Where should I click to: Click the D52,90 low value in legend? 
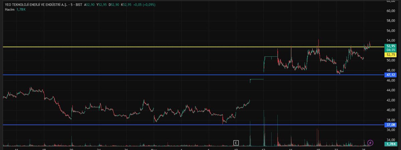[114, 5]
